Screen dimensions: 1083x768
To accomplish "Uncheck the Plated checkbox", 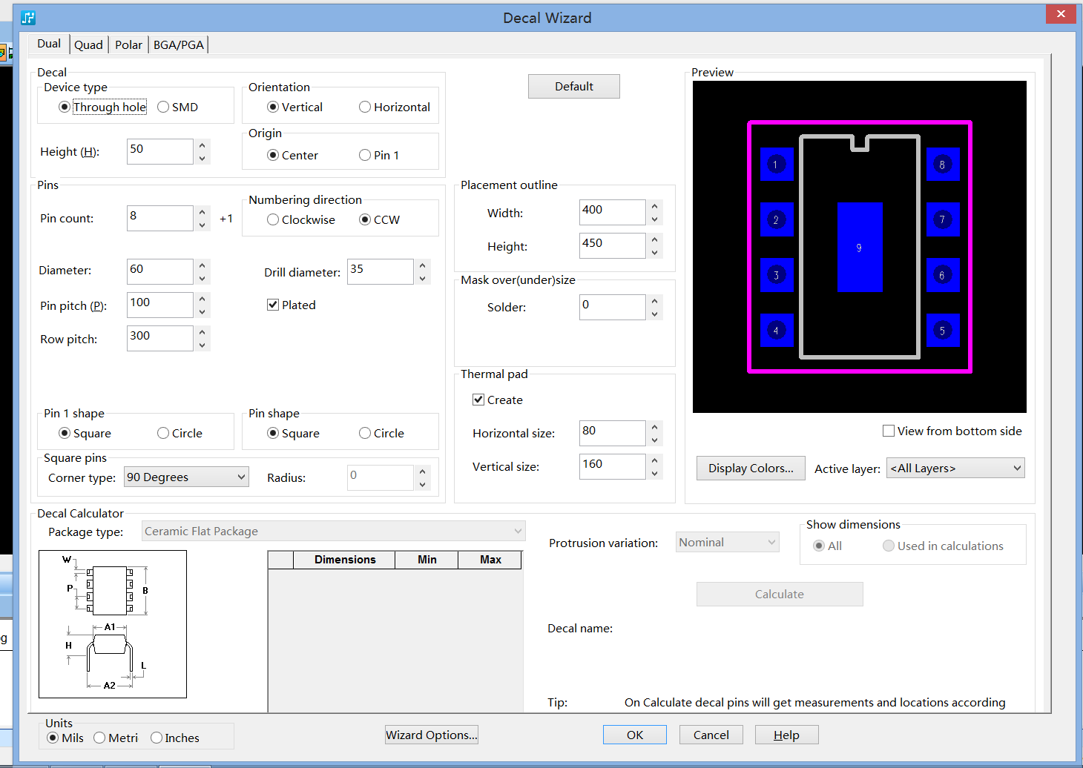I will (x=273, y=305).
